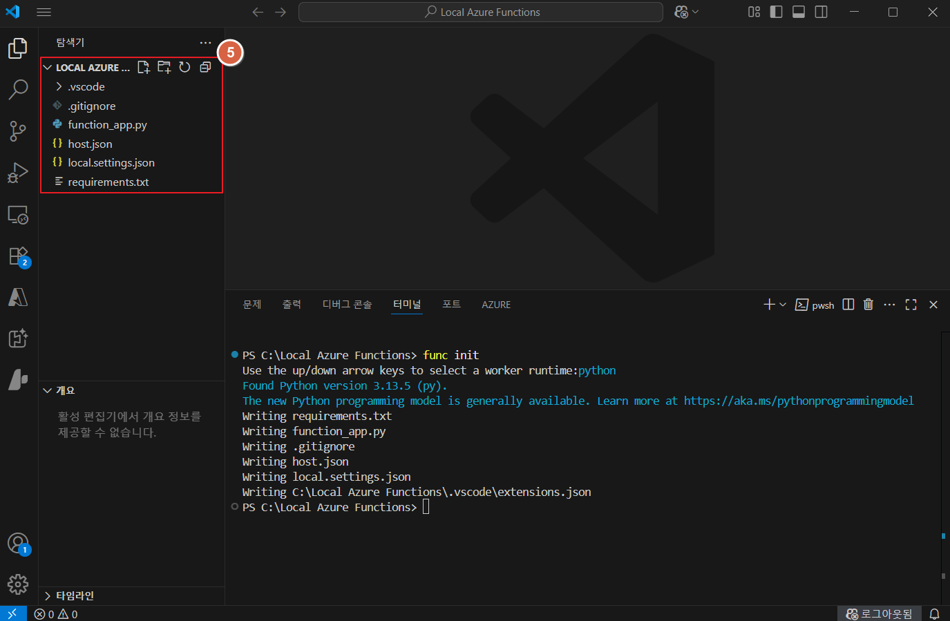Click the New File icon in explorer header
The width and height of the screenshot is (950, 621).
click(x=144, y=67)
